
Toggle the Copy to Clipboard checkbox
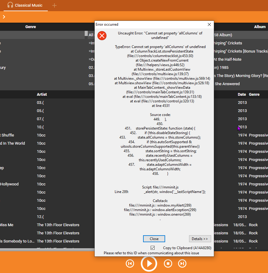(x=153, y=248)
